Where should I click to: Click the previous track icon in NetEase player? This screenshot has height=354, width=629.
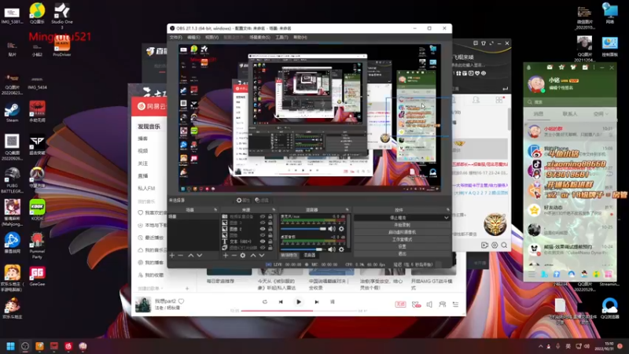(281, 302)
